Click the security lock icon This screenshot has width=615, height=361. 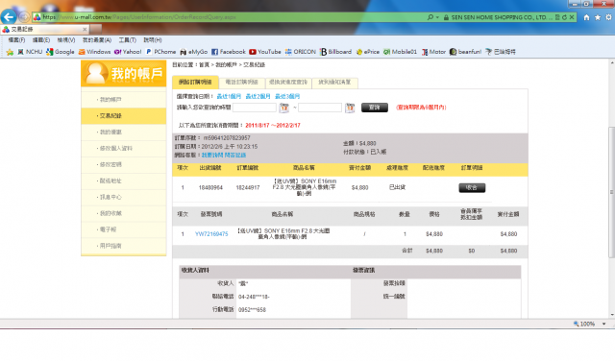[446, 17]
